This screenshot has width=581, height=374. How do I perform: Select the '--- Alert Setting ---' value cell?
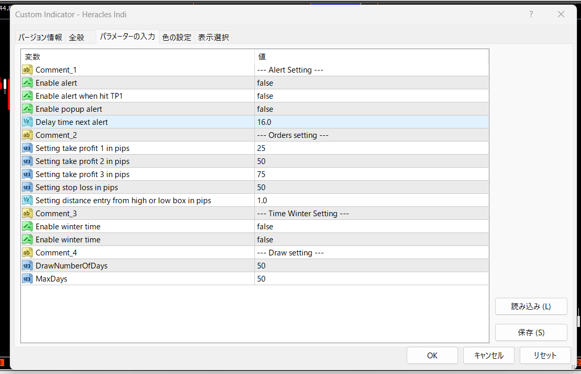(372, 69)
